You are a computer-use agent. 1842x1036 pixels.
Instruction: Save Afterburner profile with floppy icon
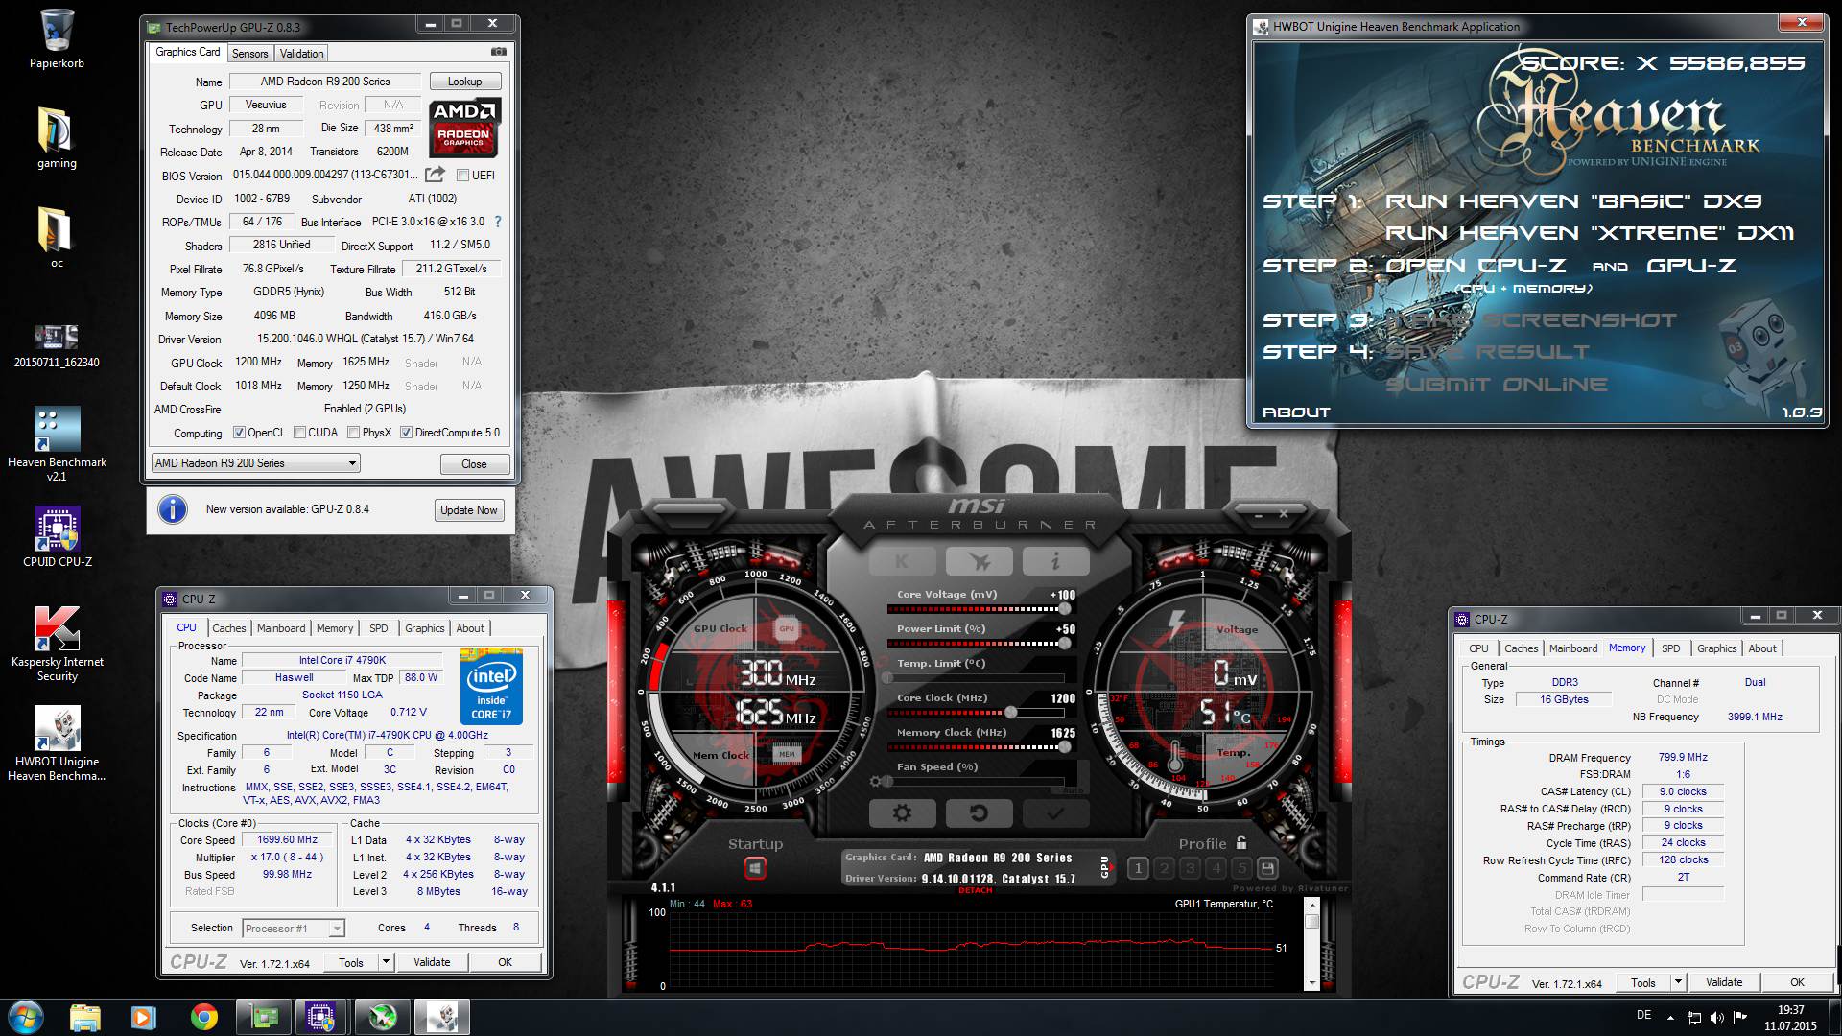click(x=1267, y=868)
